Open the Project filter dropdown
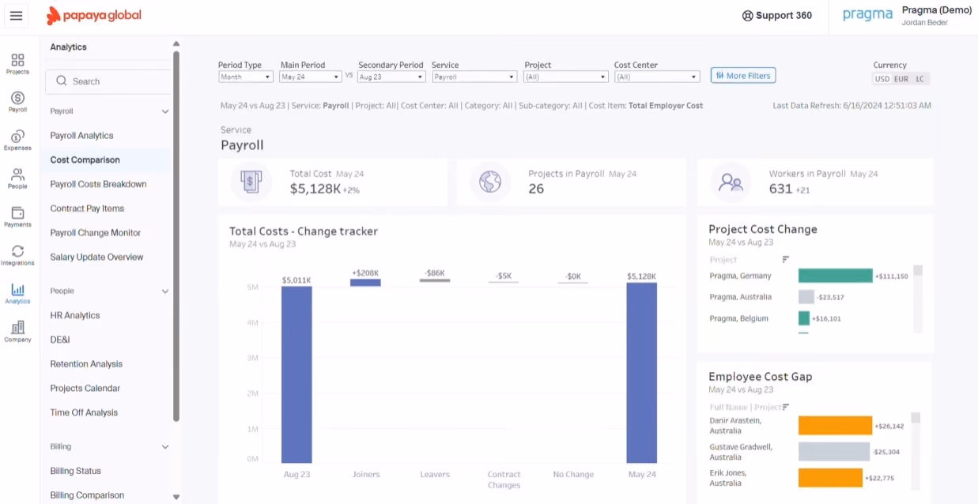The height and width of the screenshot is (504, 978). click(566, 77)
